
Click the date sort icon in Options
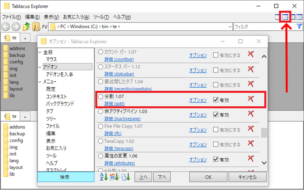pos(114,177)
